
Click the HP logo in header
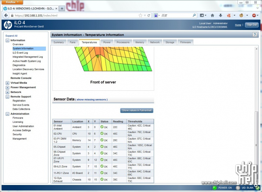tap(8, 25)
